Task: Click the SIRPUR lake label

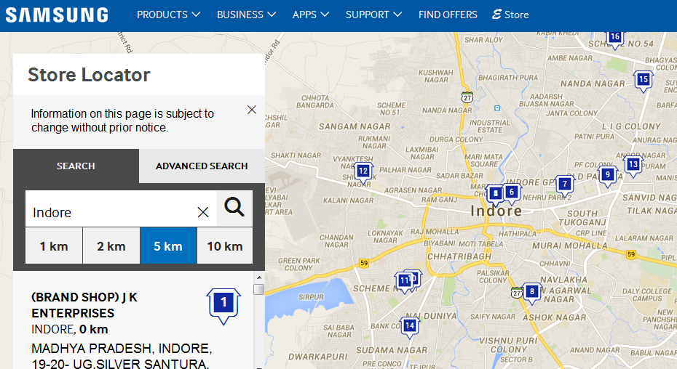Action: (x=311, y=297)
